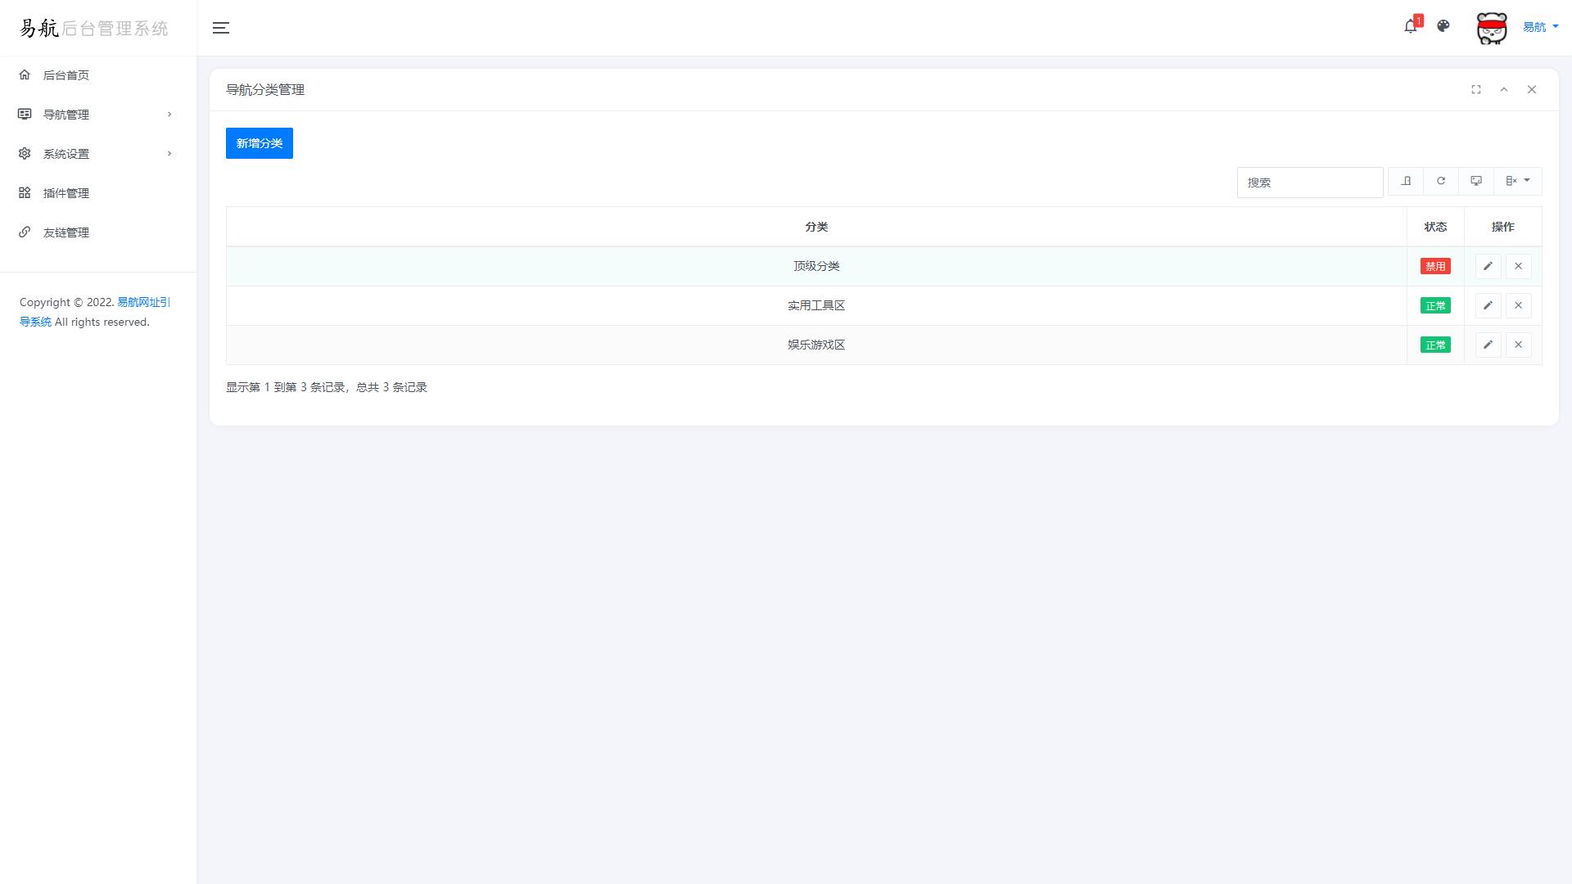Open the theme color palette icon
Image resolution: width=1572 pixels, height=884 pixels.
1443,26
